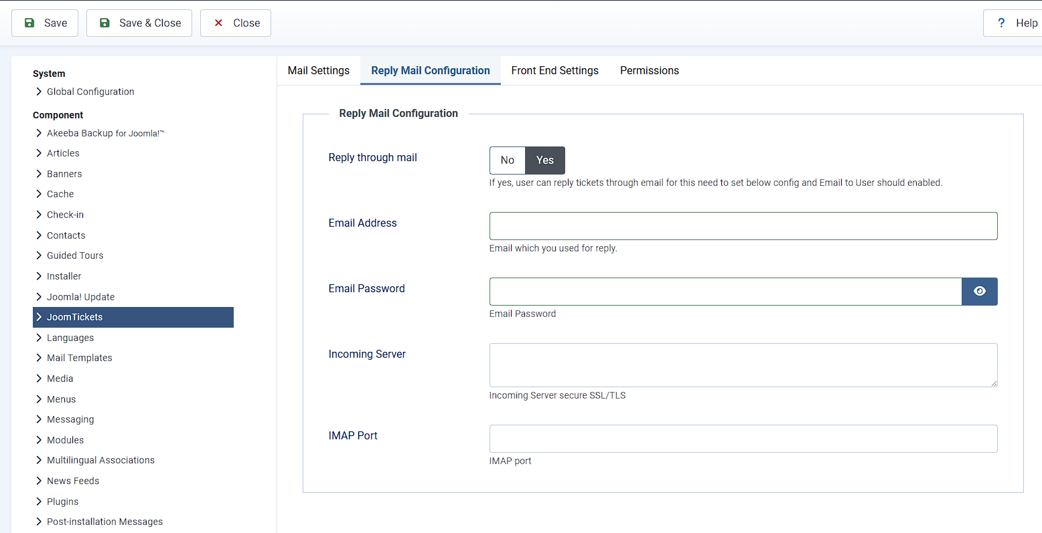1042x533 pixels.
Task: Click the Close button in the toolbar
Action: [x=236, y=23]
